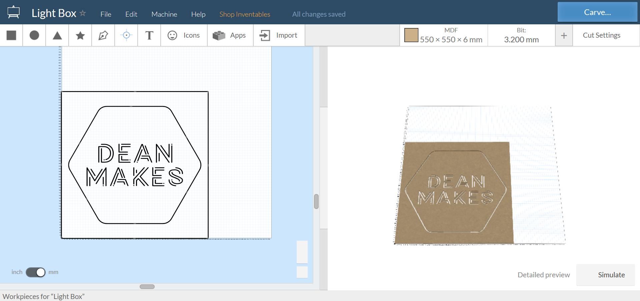Viewport: 640px width, 301px height.
Task: Click the vertical canvas scrollbar handle
Action: click(x=316, y=201)
